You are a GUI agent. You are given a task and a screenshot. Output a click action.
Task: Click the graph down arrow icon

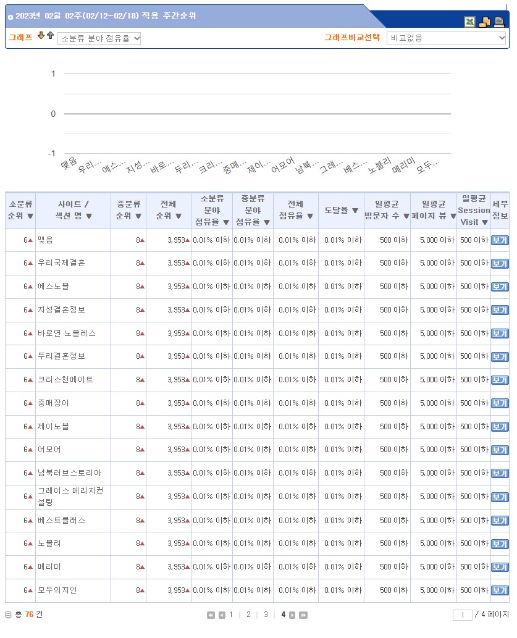tap(41, 36)
